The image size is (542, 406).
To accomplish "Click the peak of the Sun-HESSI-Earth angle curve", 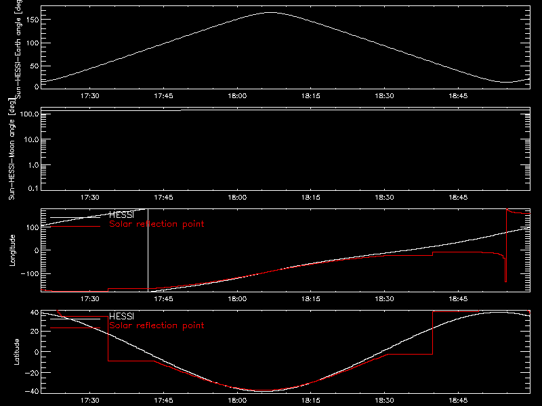I will tap(271, 12).
